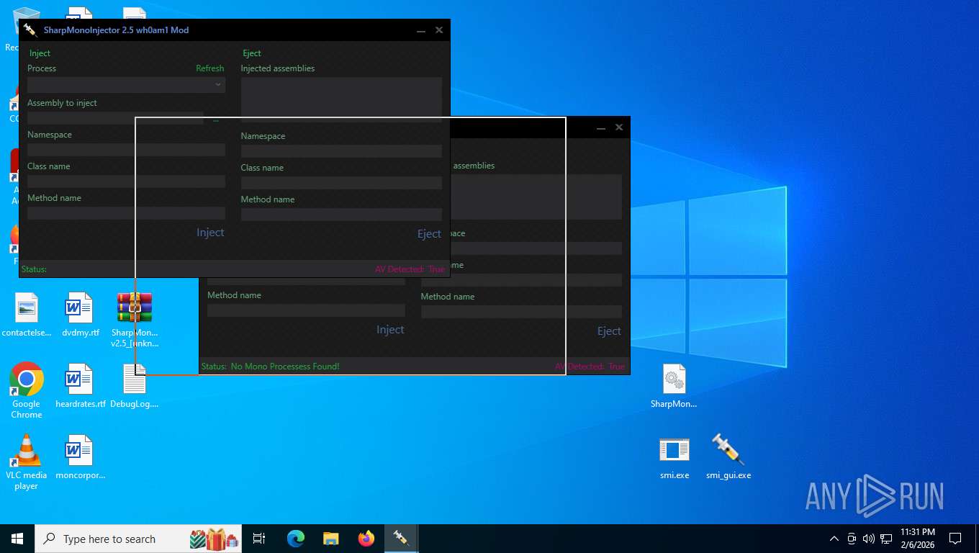The height and width of the screenshot is (553, 979).
Task: Focus Inject Method name field in back window
Action: click(306, 310)
